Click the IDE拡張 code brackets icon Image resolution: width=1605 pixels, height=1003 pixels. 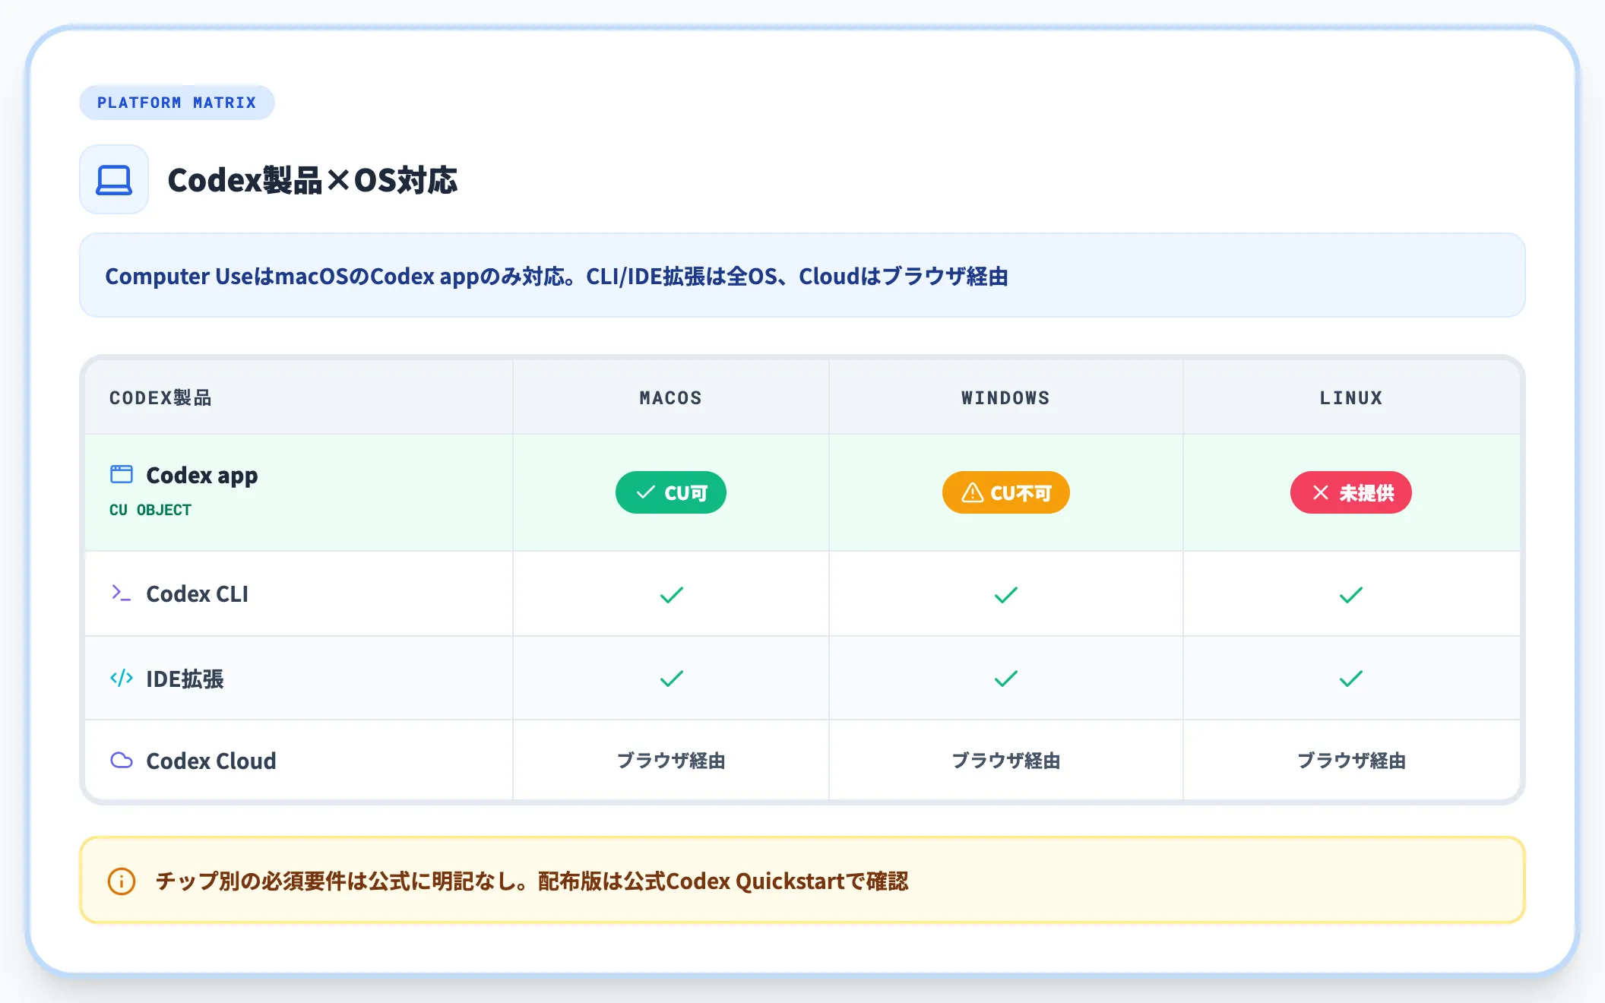pyautogui.click(x=122, y=678)
